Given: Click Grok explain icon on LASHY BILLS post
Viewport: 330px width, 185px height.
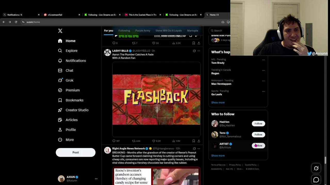Looking at the screenshot, I should coord(194,51).
